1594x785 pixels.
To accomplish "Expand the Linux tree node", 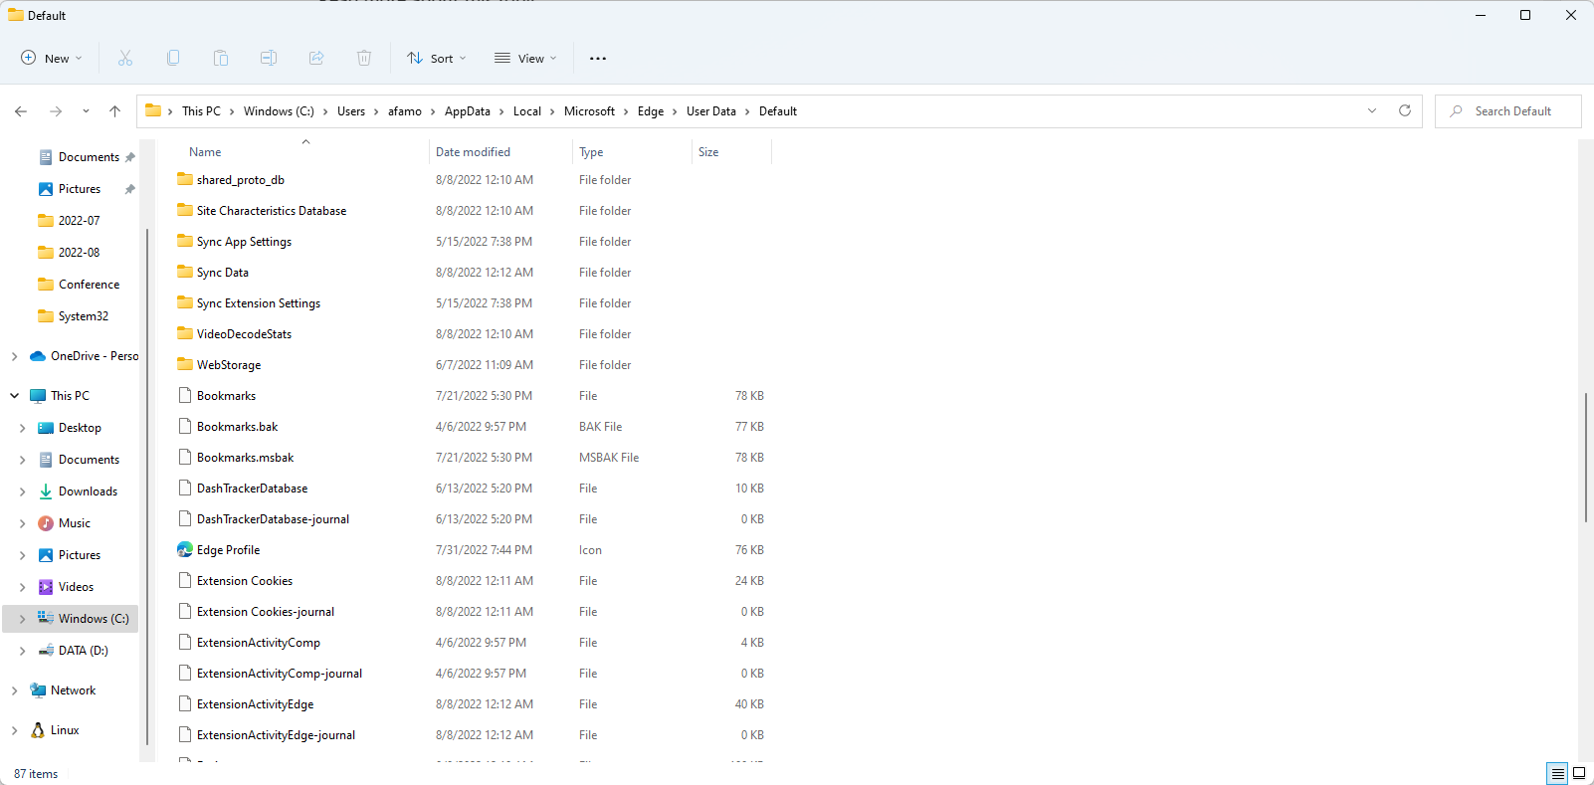I will [14, 729].
